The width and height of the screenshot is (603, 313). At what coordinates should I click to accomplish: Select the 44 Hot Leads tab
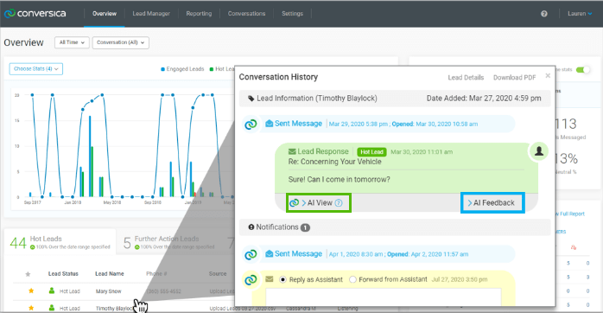(x=60, y=243)
